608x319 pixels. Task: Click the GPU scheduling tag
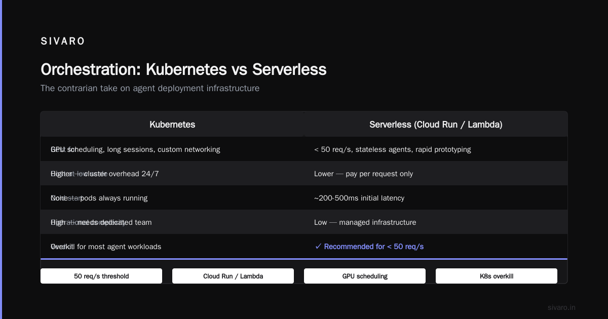tap(365, 276)
